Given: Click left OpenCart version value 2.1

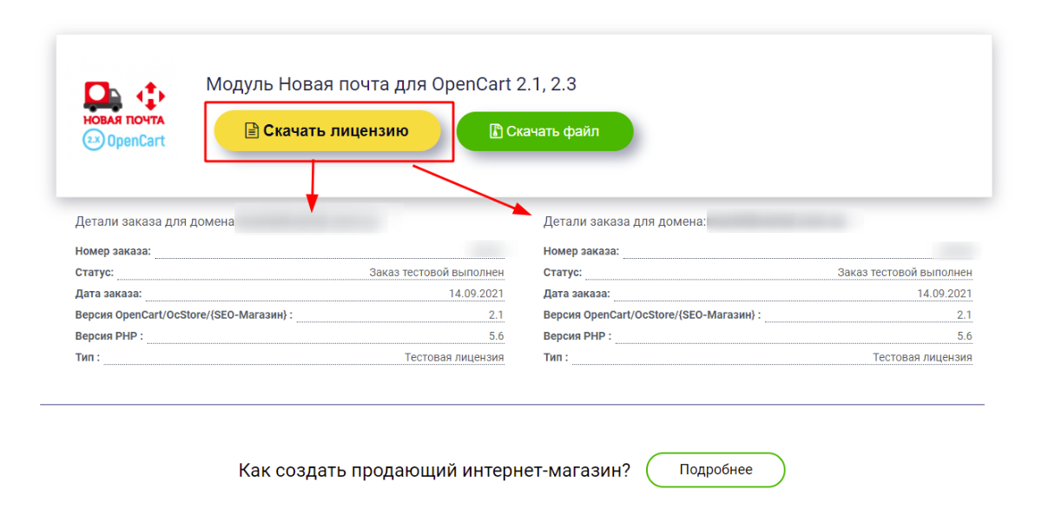Looking at the screenshot, I should [x=497, y=314].
